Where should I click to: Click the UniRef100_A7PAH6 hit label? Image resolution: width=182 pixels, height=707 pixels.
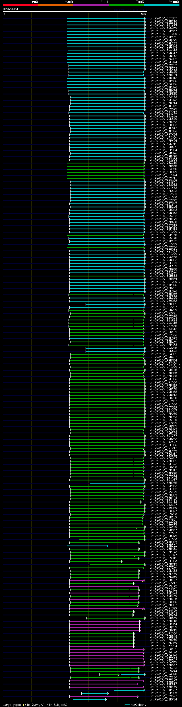click(163, 81)
